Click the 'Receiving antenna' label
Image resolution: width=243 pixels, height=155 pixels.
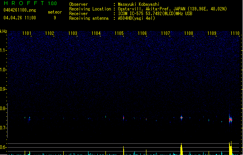(x=89, y=18)
